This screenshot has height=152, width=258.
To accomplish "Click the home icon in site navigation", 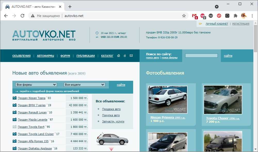I will point(119,56).
